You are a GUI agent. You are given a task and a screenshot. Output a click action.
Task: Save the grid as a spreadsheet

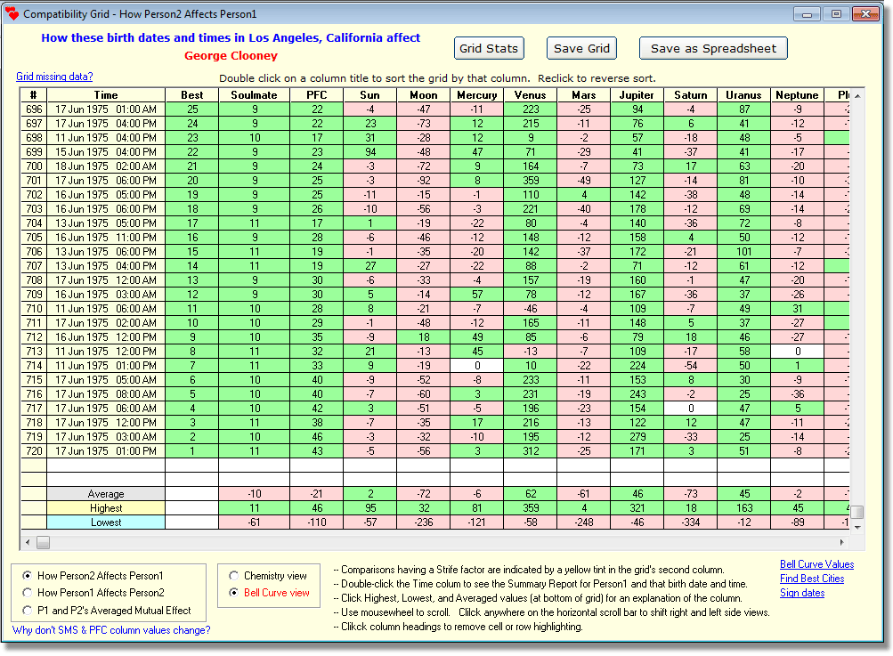coord(711,48)
